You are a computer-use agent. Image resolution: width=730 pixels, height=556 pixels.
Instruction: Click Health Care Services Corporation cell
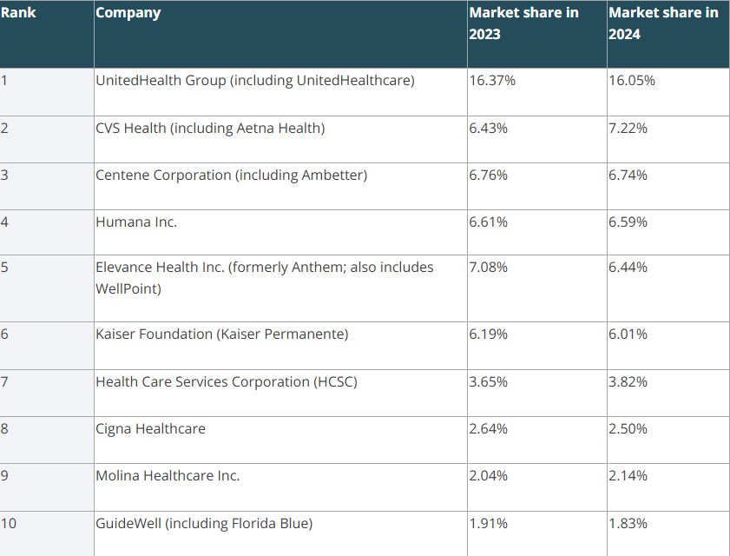(226, 381)
